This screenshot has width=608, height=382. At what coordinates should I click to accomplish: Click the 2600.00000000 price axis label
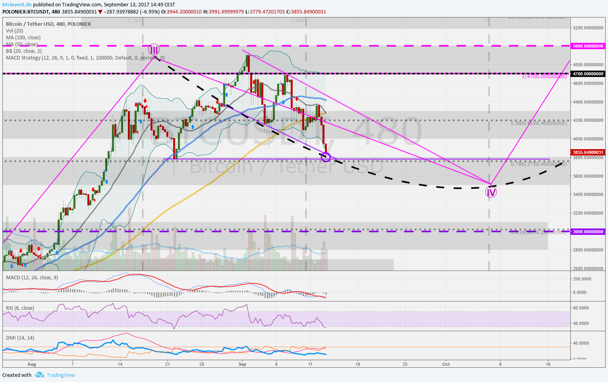click(589, 269)
